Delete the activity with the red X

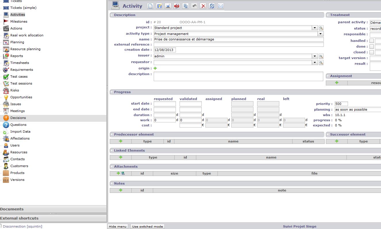(x=203, y=6)
